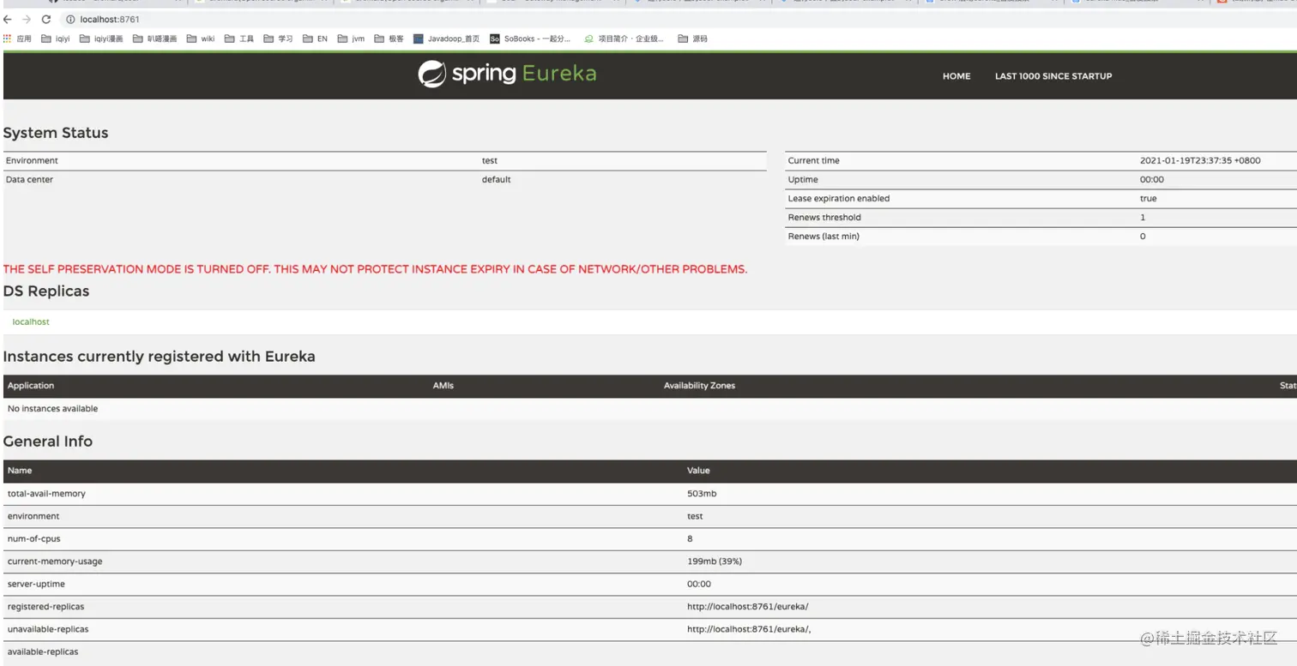Click the Uptime row label
Viewport: 1297px width, 666px height.
click(803, 180)
